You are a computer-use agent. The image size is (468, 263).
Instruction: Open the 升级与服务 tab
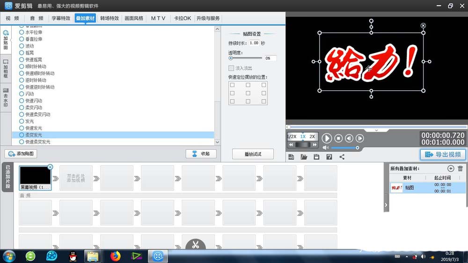[x=208, y=18]
